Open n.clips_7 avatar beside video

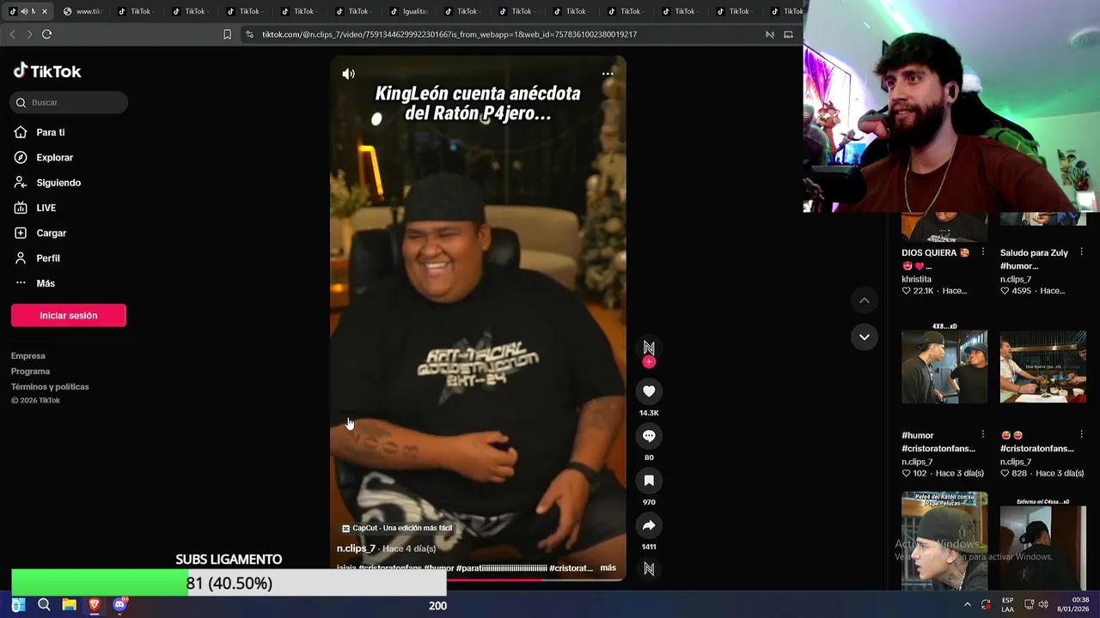[649, 347]
